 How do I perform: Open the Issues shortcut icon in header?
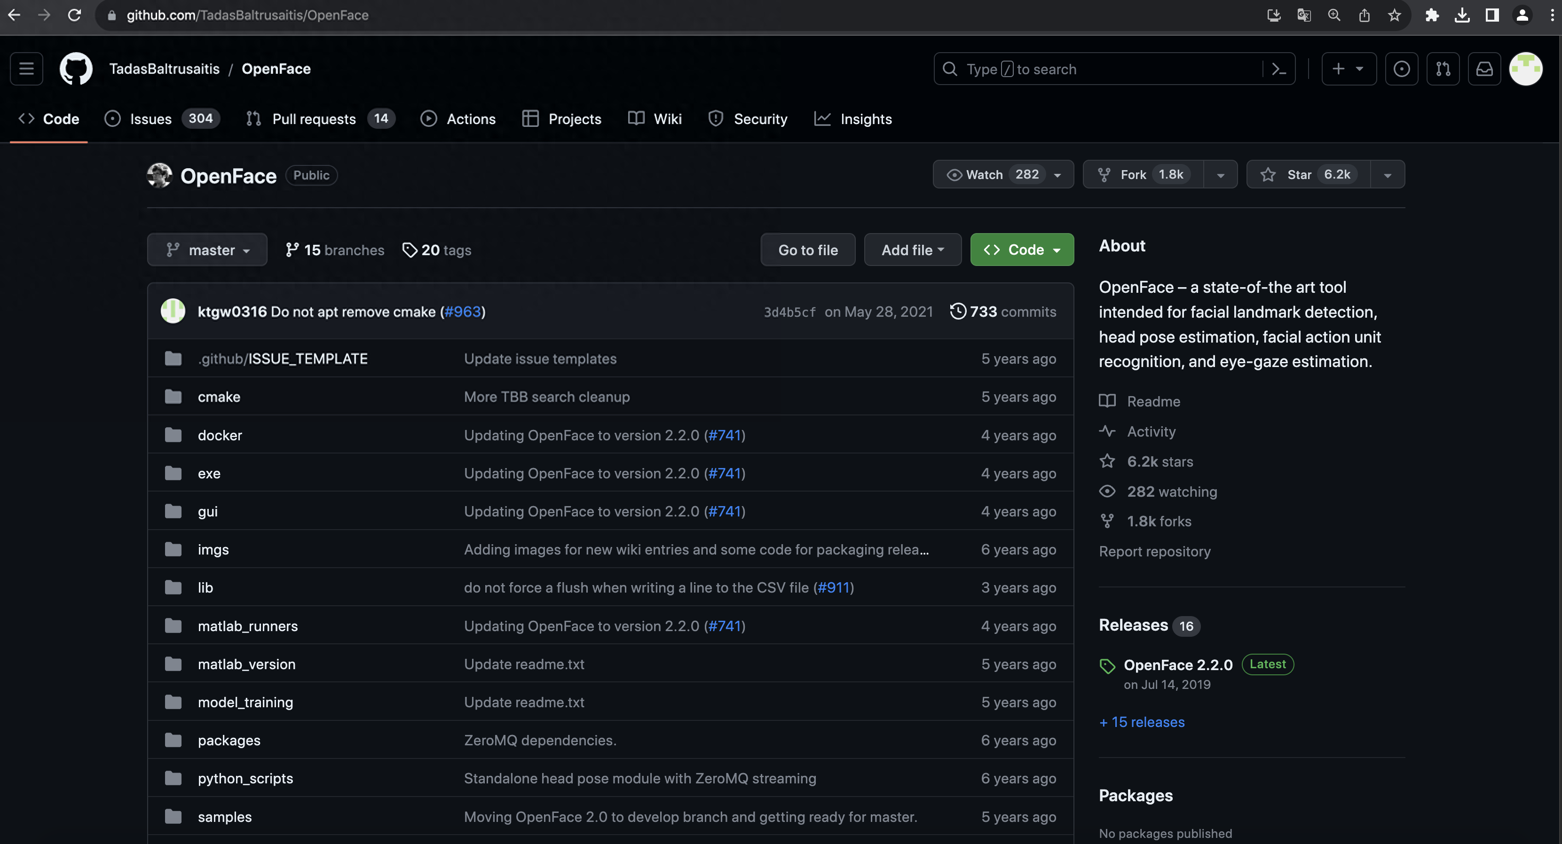click(1401, 69)
